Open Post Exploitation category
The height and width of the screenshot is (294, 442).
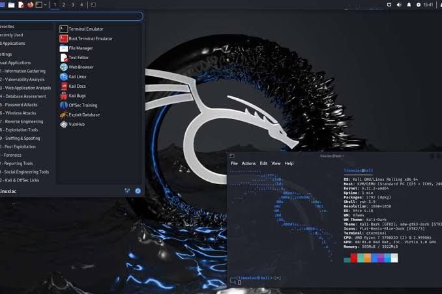pos(18,146)
